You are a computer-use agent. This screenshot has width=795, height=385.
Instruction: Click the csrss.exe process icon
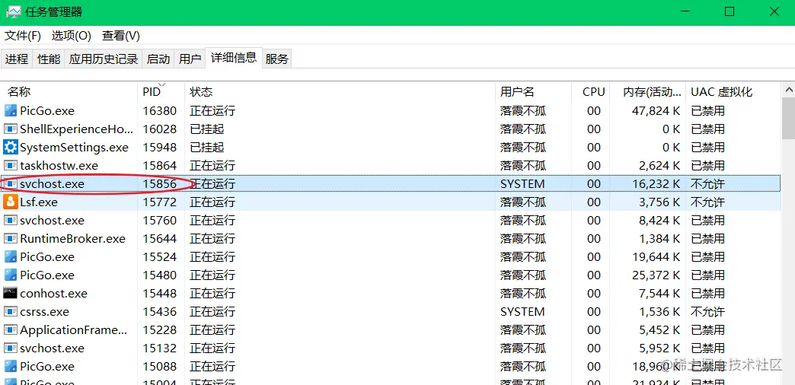10,311
